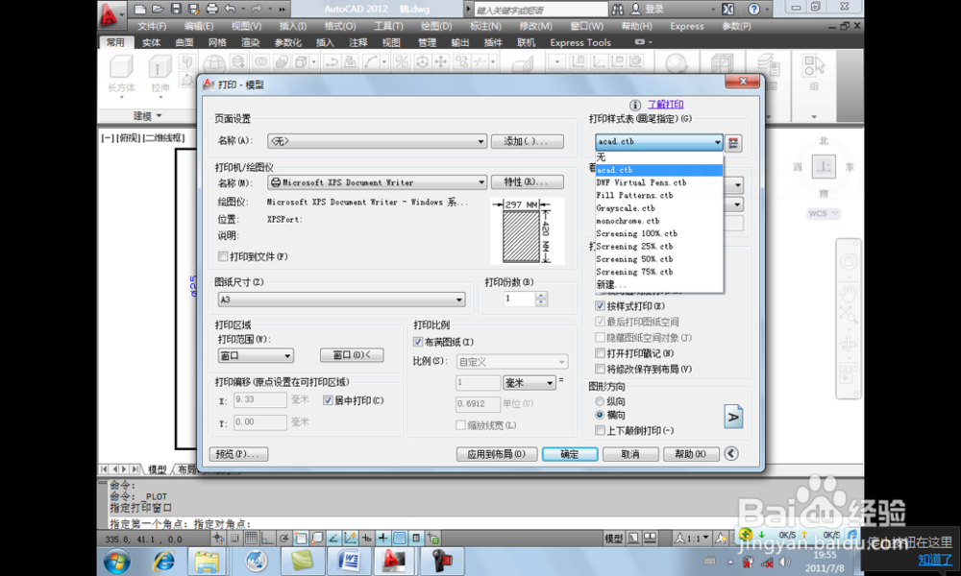Screen dimensions: 961x576
Task: Click the 添加 page setup button
Action: click(527, 141)
